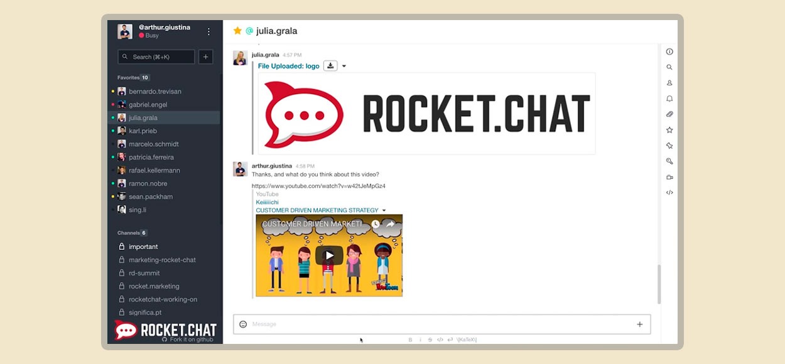The height and width of the screenshot is (364, 785).
Task: Click the Keiiiiiichi channel link
Action: 267,203
